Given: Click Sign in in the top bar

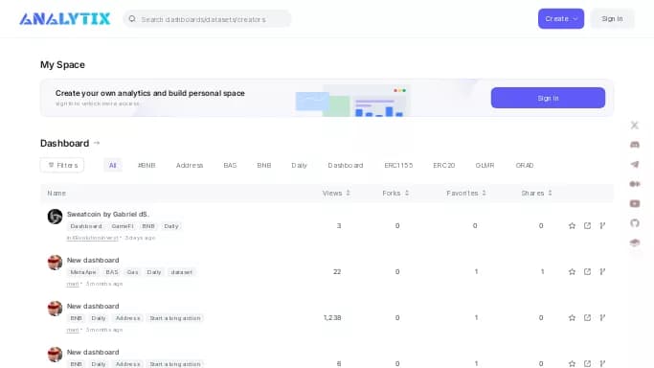Looking at the screenshot, I should pyautogui.click(x=612, y=19).
